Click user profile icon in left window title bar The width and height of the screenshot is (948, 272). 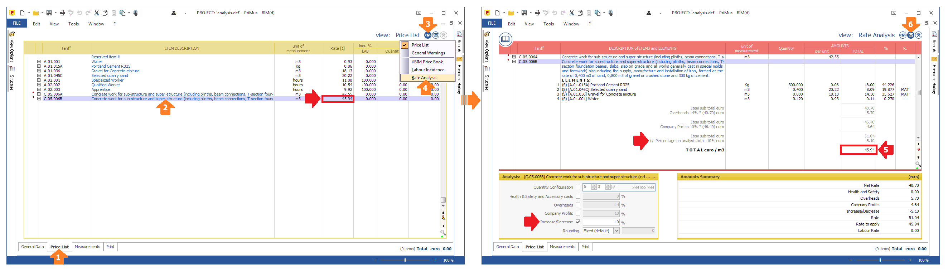(x=174, y=13)
